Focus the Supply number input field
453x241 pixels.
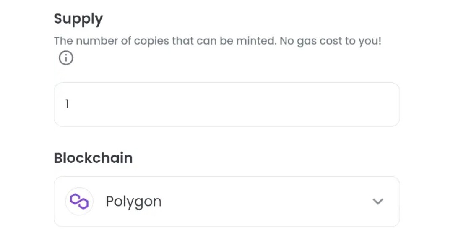[226, 105]
